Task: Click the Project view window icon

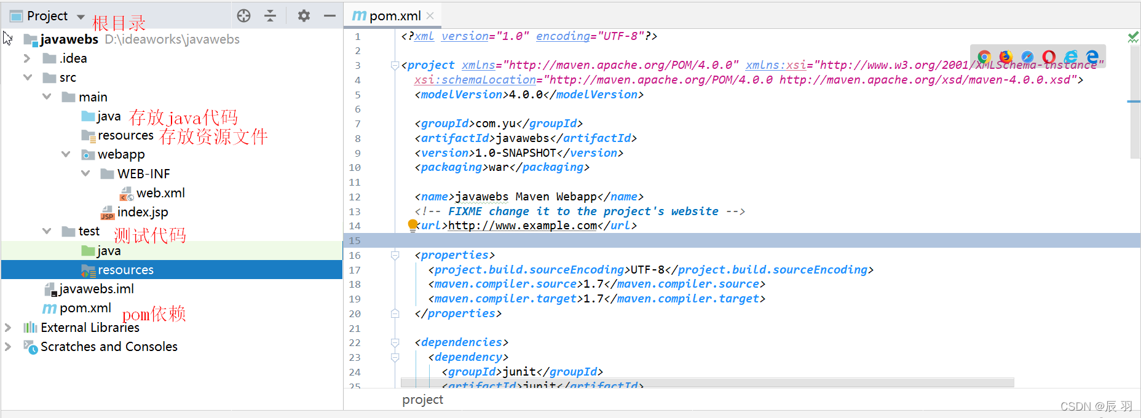Action: coord(16,16)
